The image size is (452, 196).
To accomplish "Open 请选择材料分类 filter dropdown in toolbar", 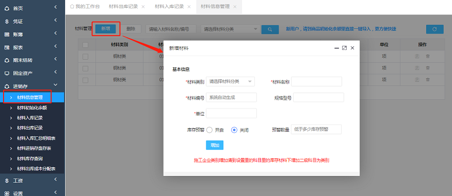I will pos(231,29).
